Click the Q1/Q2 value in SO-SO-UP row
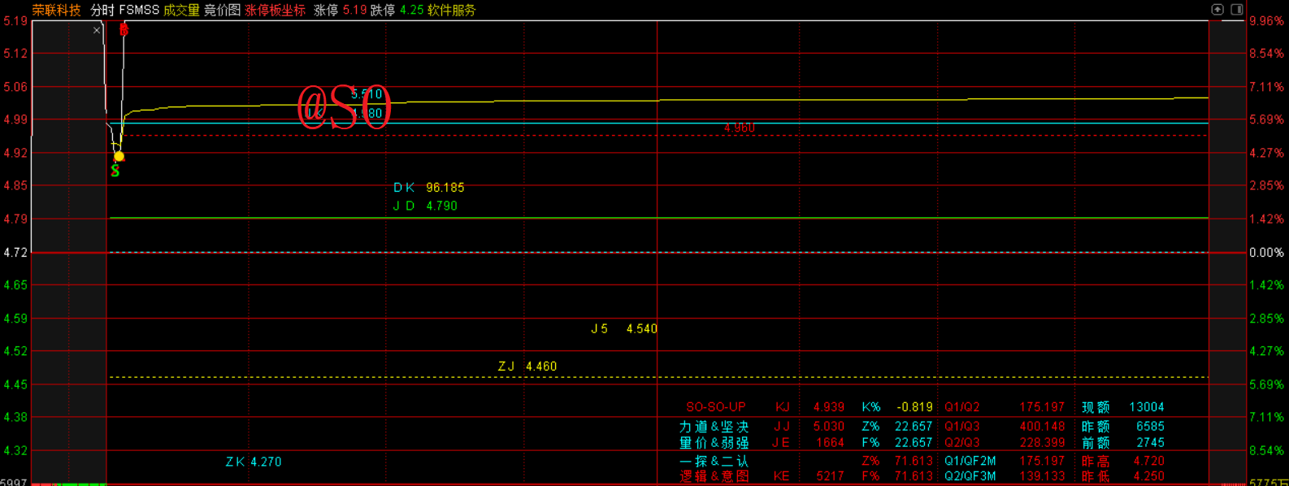This screenshot has width=1289, height=486. (x=1042, y=407)
